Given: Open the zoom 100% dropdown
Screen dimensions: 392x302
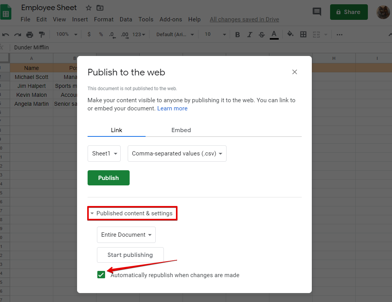Looking at the screenshot, I should [67, 34].
